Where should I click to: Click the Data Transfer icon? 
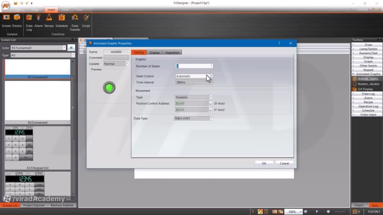click(75, 18)
